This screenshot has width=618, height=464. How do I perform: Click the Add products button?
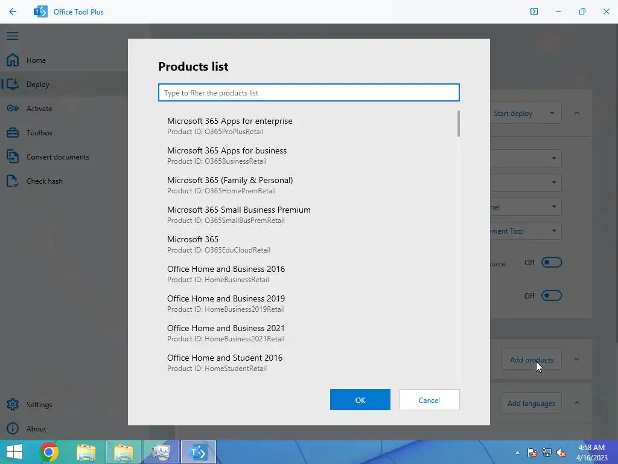(x=531, y=359)
